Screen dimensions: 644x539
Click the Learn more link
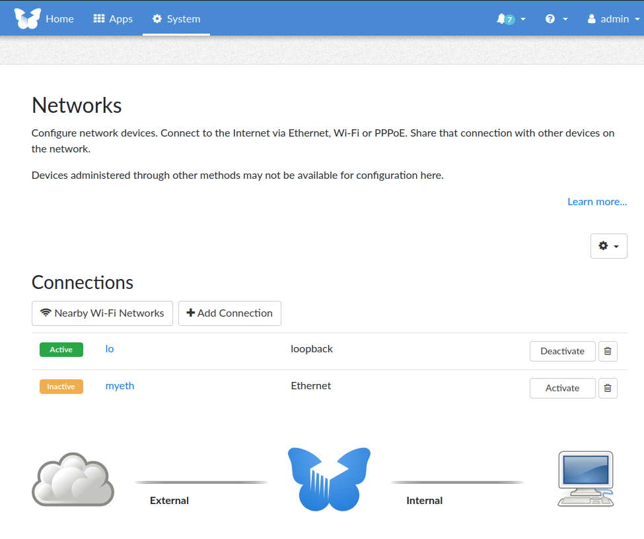[596, 201]
